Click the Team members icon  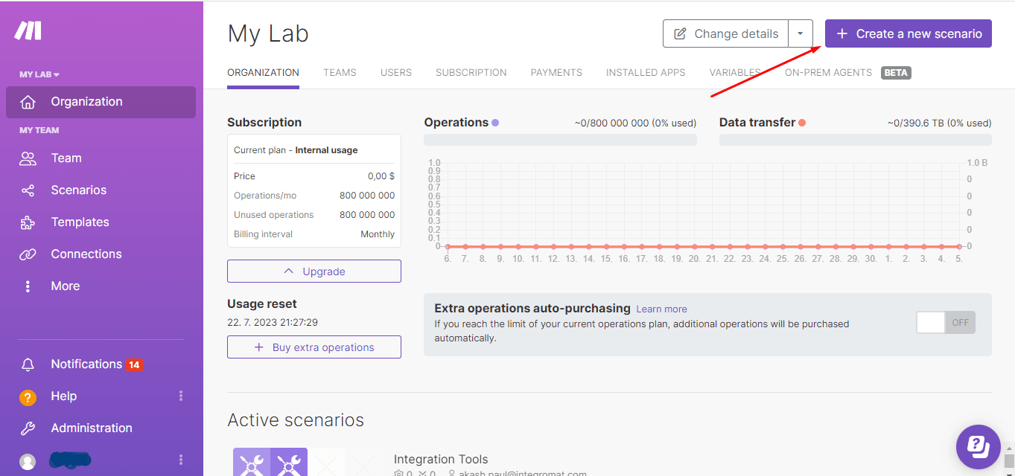click(28, 158)
